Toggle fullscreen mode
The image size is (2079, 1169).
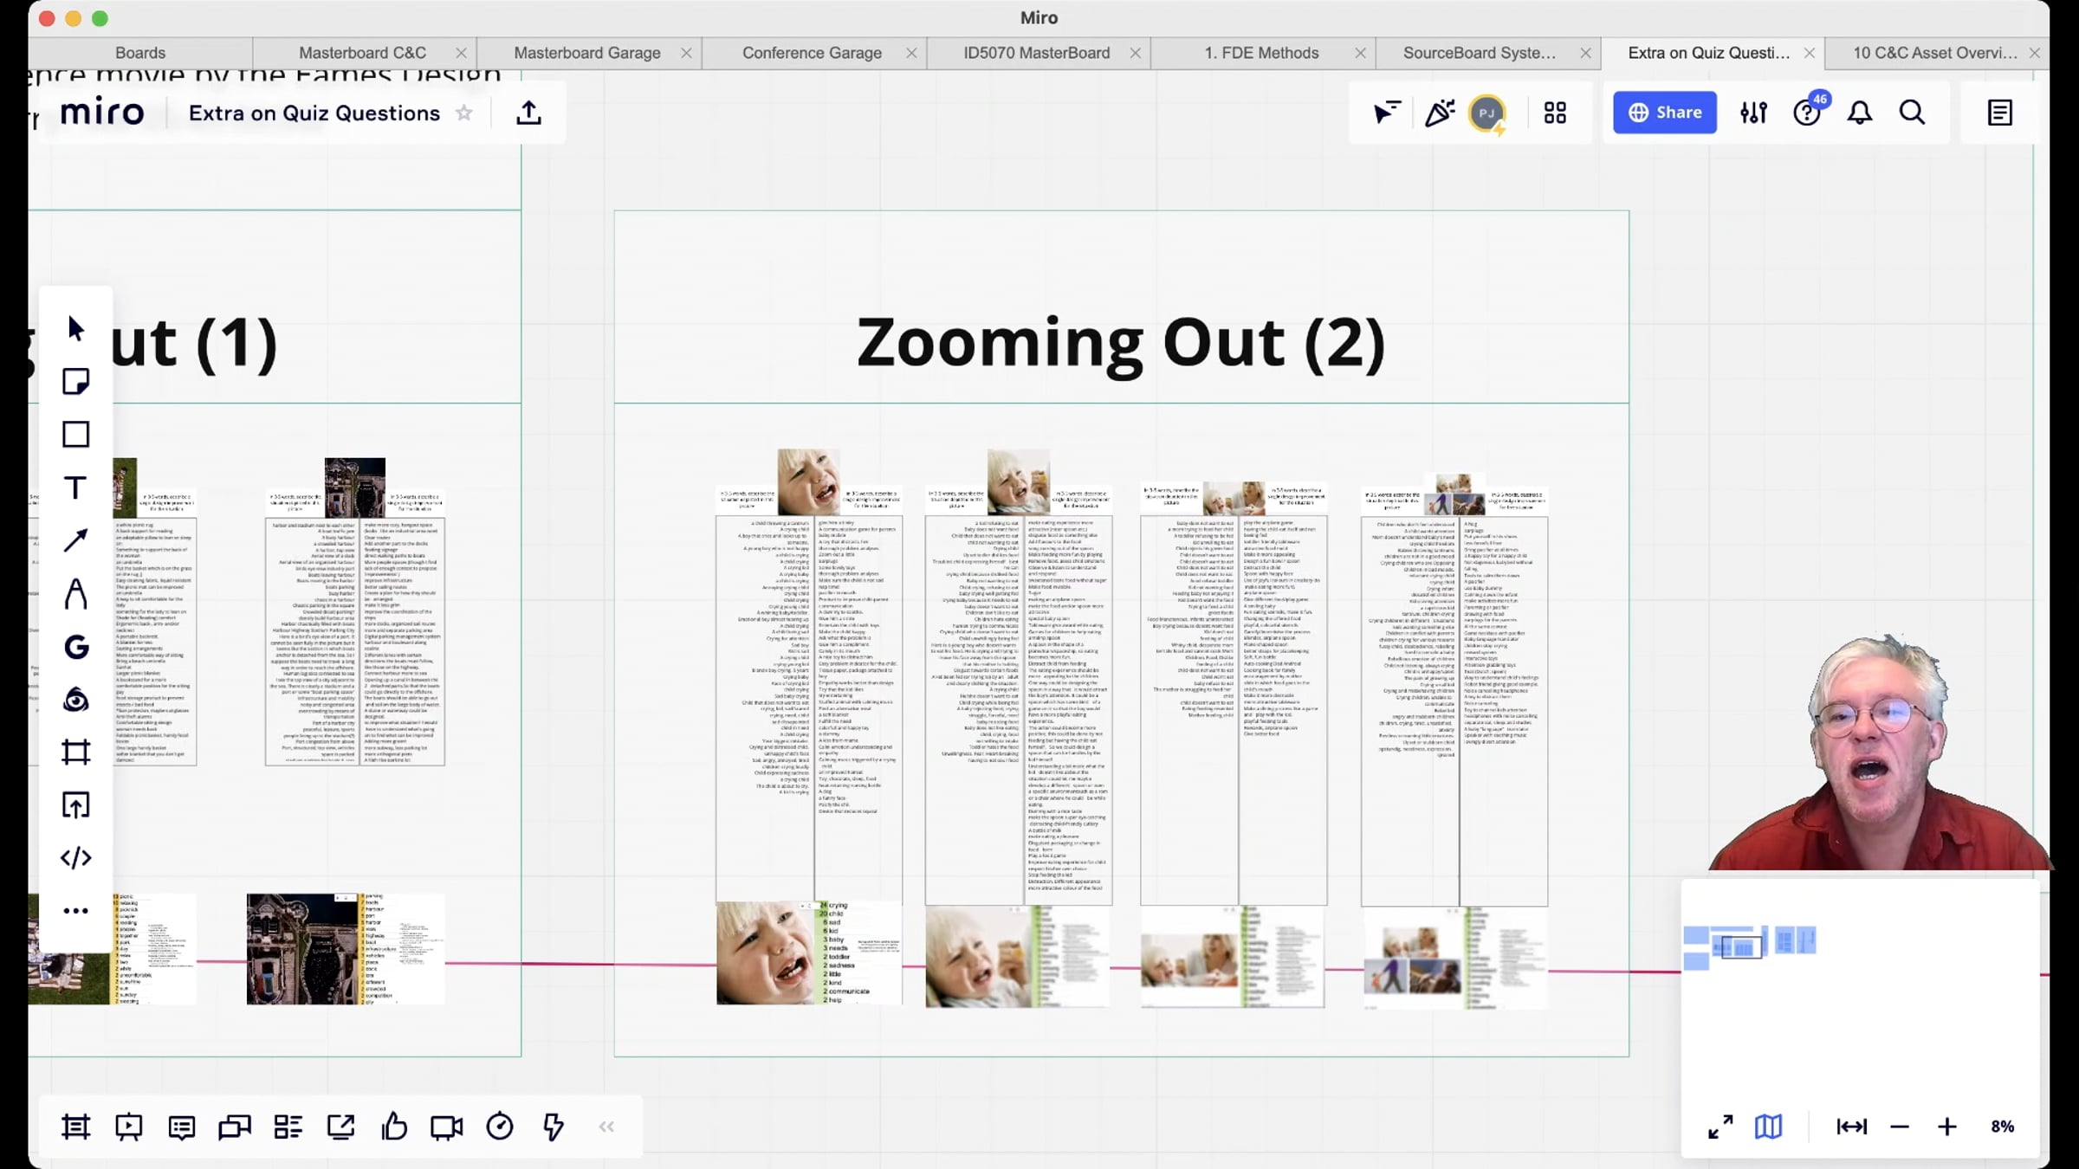coord(1720,1127)
